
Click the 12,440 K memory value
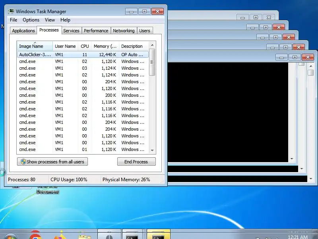coord(107,55)
